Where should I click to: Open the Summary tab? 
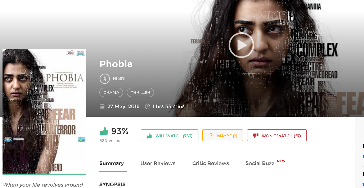click(x=112, y=163)
